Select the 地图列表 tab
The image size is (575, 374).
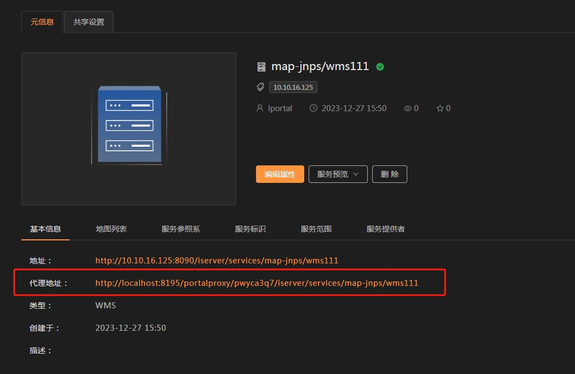(x=111, y=229)
